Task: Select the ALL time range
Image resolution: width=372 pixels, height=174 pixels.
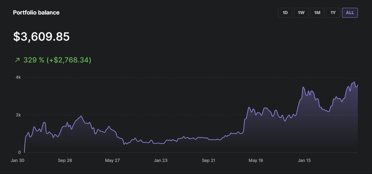Action: tap(350, 13)
